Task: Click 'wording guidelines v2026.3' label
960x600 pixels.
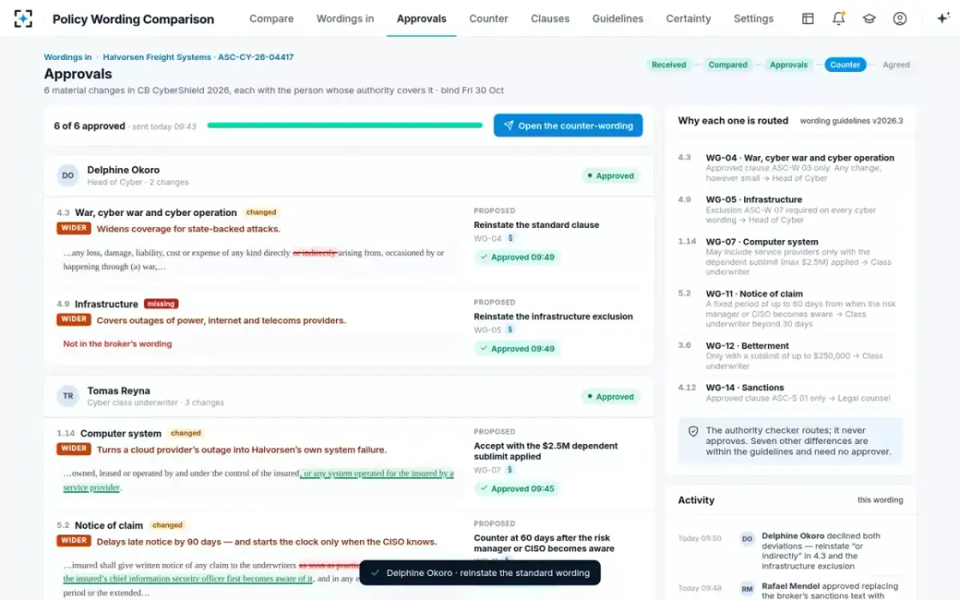Action: coord(851,121)
